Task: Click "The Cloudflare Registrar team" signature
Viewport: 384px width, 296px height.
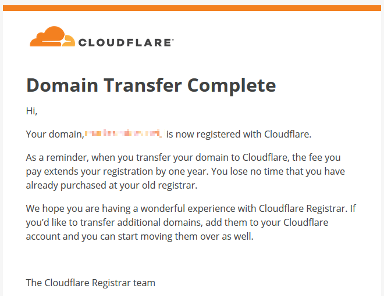Action: click(91, 283)
